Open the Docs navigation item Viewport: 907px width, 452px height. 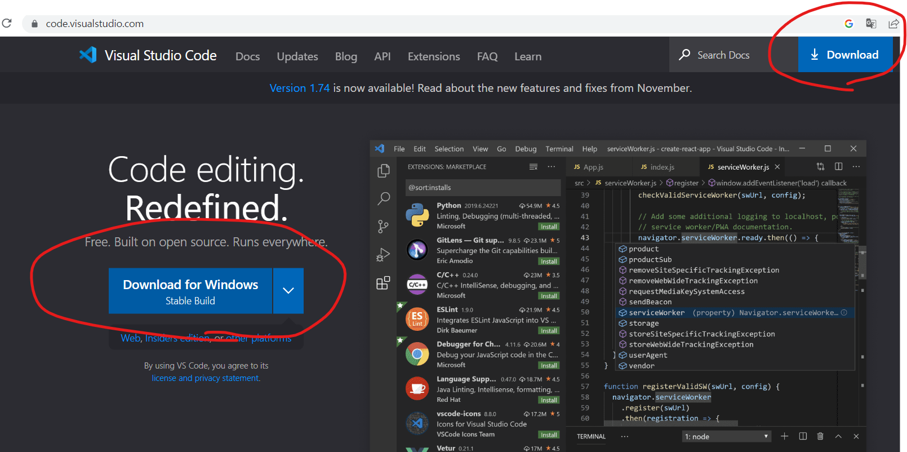pos(248,56)
